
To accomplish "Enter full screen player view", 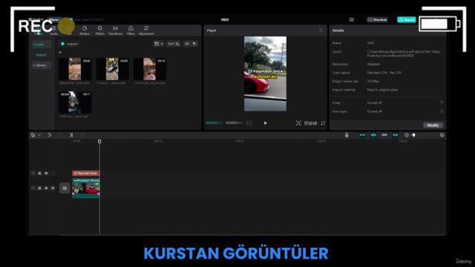I will point(324,123).
